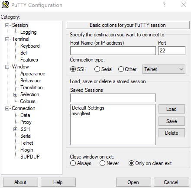Select the mysqltest saved session
The image size is (191, 188).
point(81,113)
